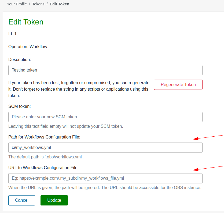Click the green Edit Token heading
224x213 pixels.
point(26,22)
